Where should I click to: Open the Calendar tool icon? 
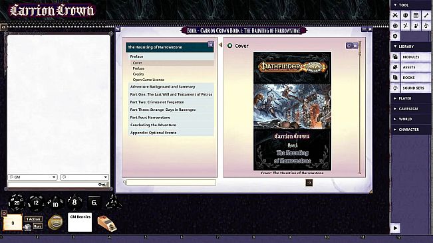pyautogui.click(x=416, y=15)
